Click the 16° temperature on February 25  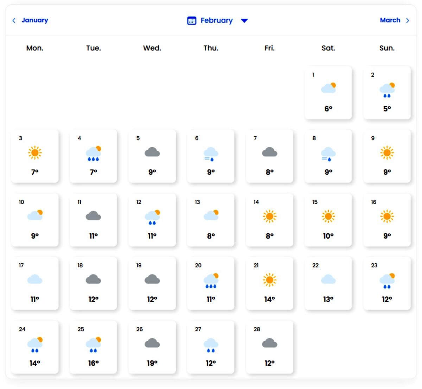tap(94, 363)
